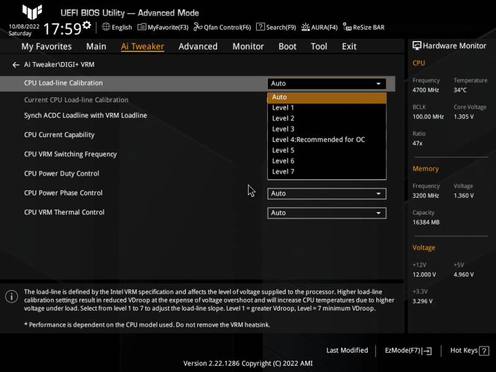Viewport: 496px width, 372px height.
Task: Open AURA(F4) lighting icon
Action: [x=305, y=27]
